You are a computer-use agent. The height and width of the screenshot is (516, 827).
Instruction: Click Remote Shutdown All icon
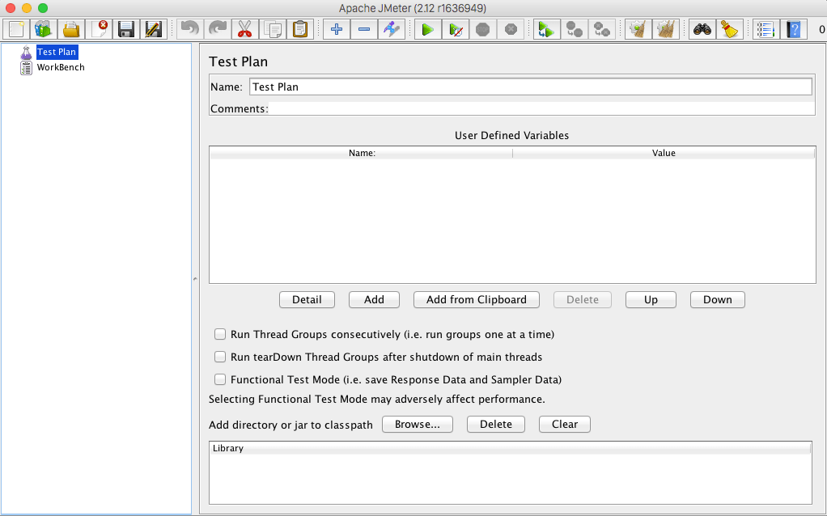pos(602,29)
